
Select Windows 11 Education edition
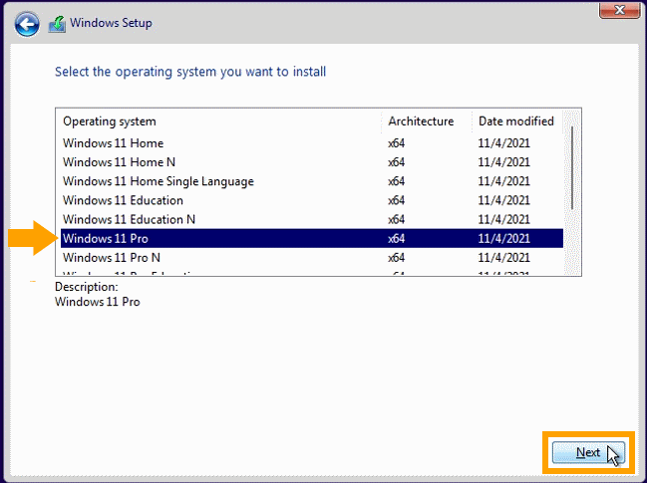coord(312,200)
